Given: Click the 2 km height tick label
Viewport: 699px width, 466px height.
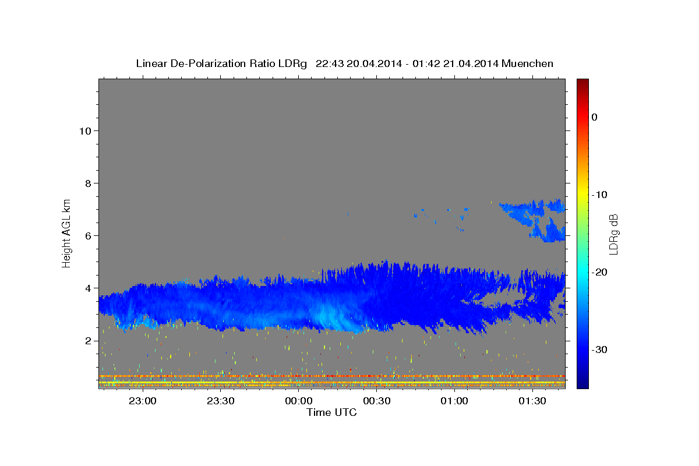Looking at the screenshot, I should (x=87, y=341).
